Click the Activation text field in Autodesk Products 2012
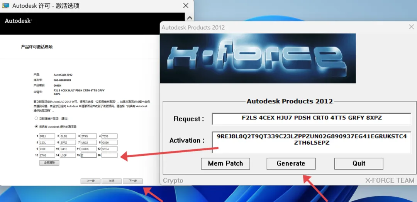Image resolution: width=417 pixels, height=202 pixels. pyautogui.click(x=312, y=142)
